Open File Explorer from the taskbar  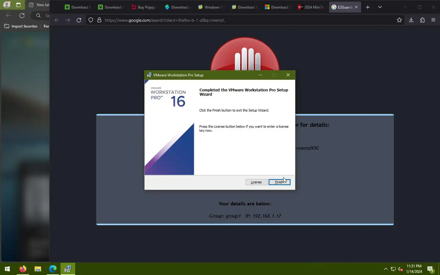[38, 269]
